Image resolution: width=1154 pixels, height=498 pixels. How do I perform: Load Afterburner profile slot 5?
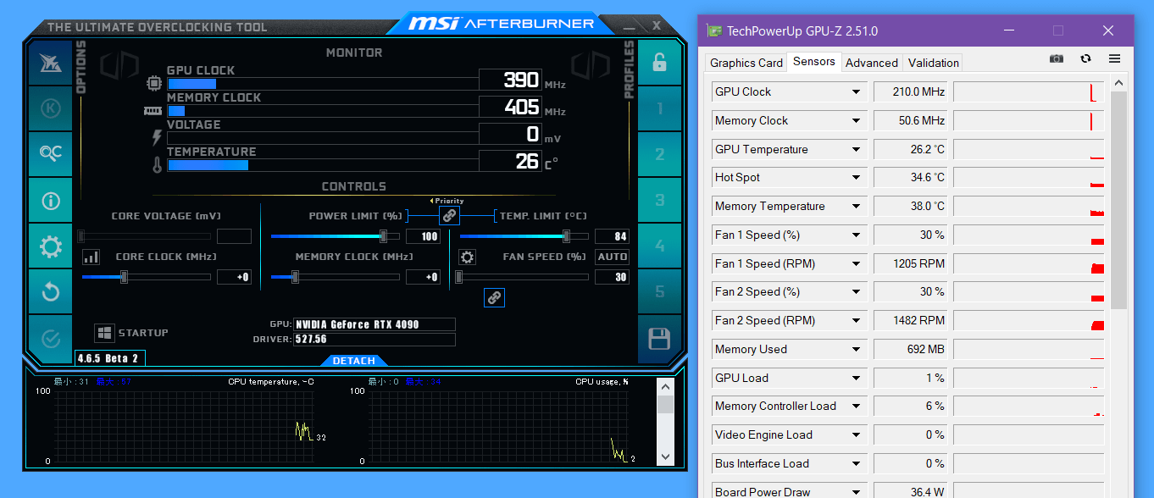[x=659, y=292]
